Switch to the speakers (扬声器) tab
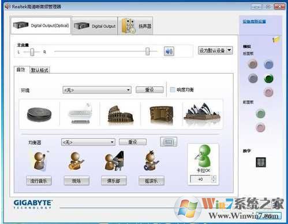The height and width of the screenshot is (224, 288). point(136,26)
